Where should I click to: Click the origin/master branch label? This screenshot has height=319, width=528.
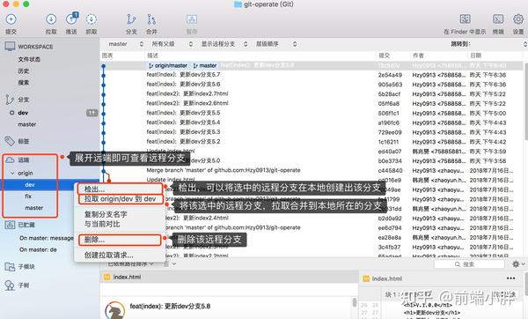(x=168, y=65)
